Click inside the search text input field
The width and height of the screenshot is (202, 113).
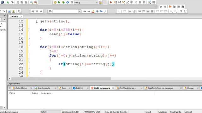coord(65,11)
